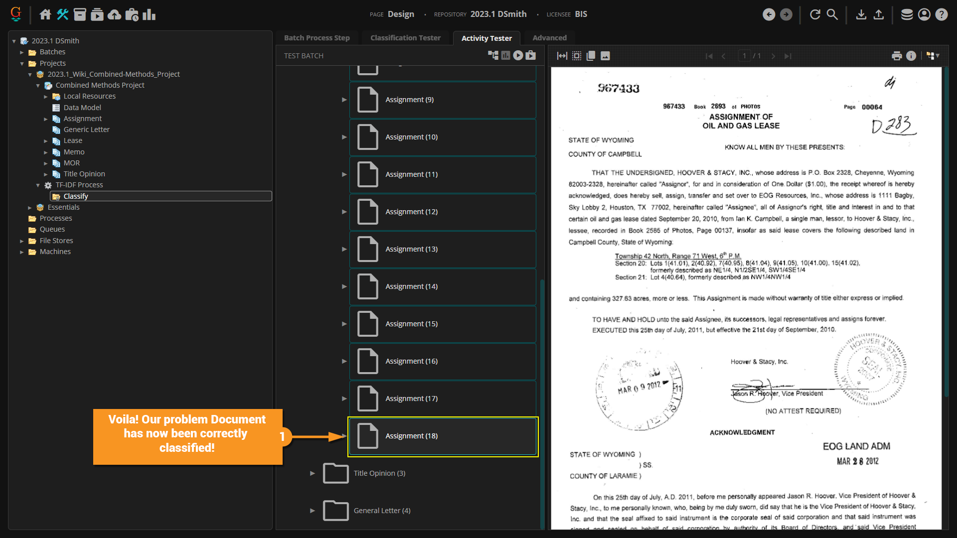Click the play button in Test Batch toolbar
This screenshot has height=538, width=957.
pos(518,55)
